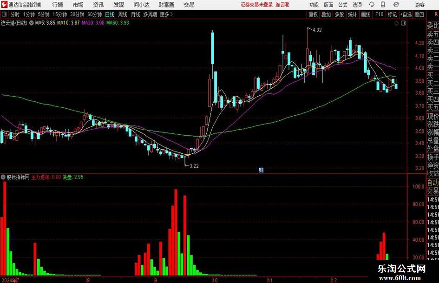The image size is (439, 283).
Task: Switch to 分时 chart tab
Action: coord(15,14)
